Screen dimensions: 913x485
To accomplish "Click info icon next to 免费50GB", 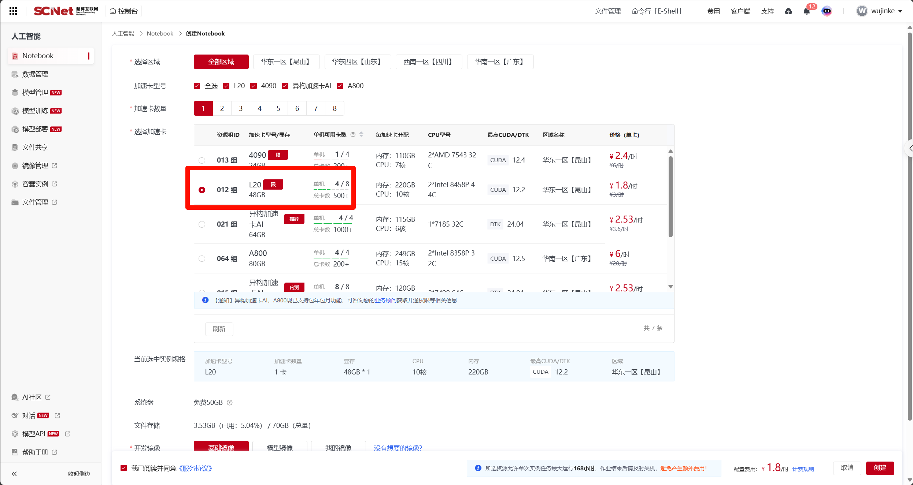I will click(x=230, y=403).
